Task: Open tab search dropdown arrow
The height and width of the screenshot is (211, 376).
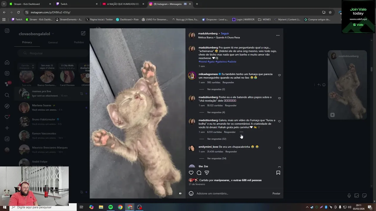Action: pyautogui.click(x=4, y=4)
